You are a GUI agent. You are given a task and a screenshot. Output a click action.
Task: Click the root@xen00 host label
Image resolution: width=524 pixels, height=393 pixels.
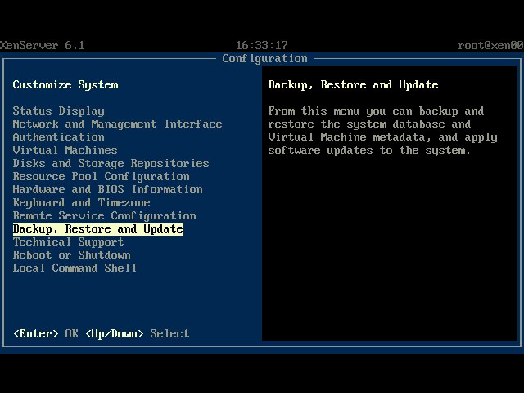(x=490, y=45)
